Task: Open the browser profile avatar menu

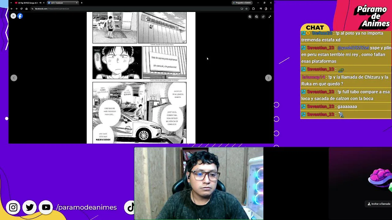Action: [x=266, y=9]
